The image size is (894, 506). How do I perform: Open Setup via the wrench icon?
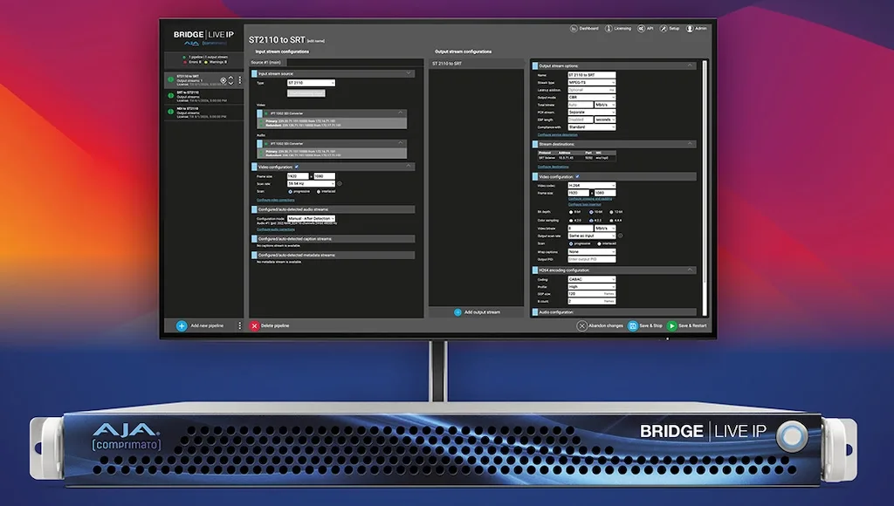[x=664, y=29]
